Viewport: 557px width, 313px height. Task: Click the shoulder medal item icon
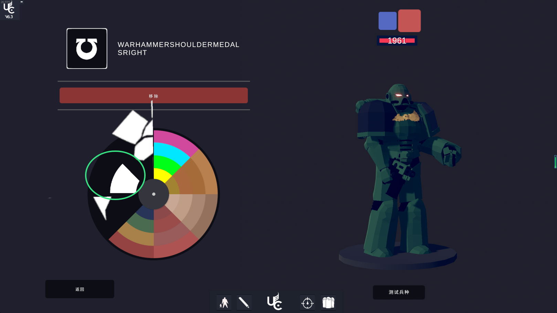point(87,49)
